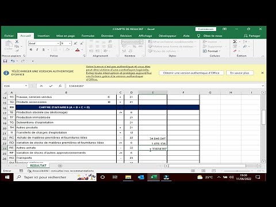Open font color dropdown arrow

pyautogui.click(x=82, y=50)
